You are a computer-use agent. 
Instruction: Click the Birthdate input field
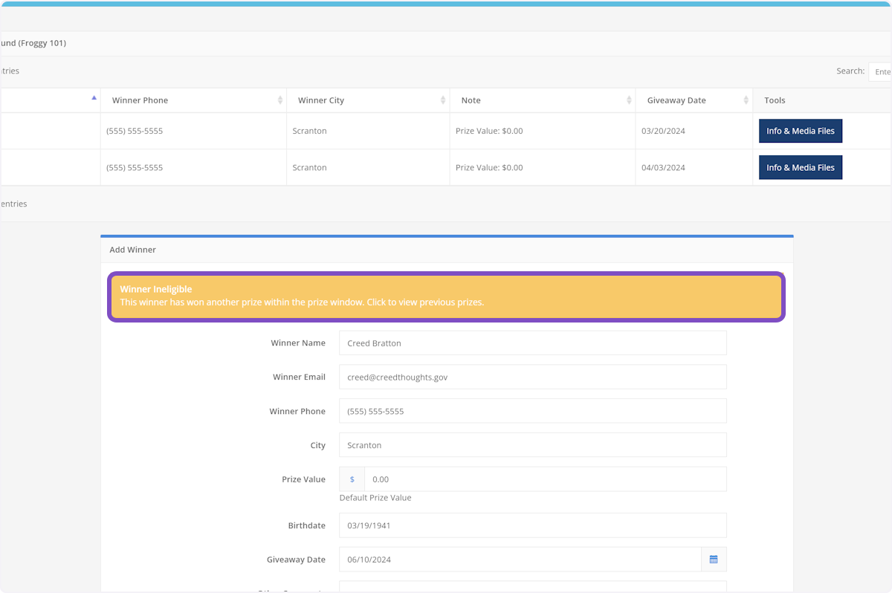point(532,525)
